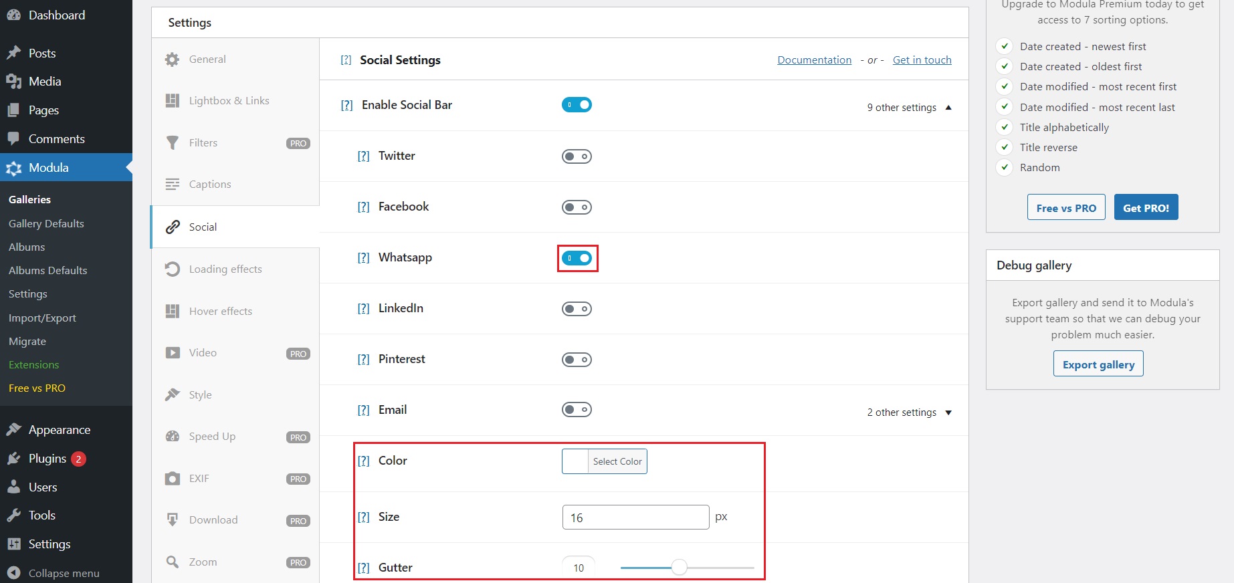Click the Lightbox & Links grid icon

coord(172,101)
